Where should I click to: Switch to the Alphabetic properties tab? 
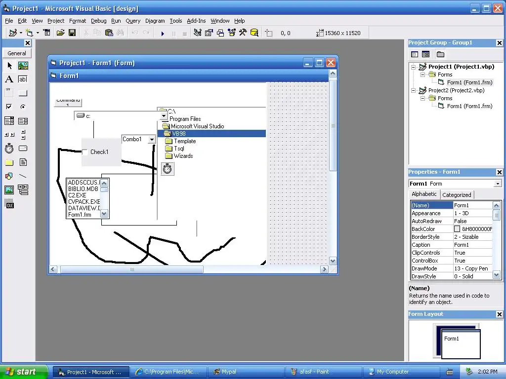pyautogui.click(x=424, y=193)
